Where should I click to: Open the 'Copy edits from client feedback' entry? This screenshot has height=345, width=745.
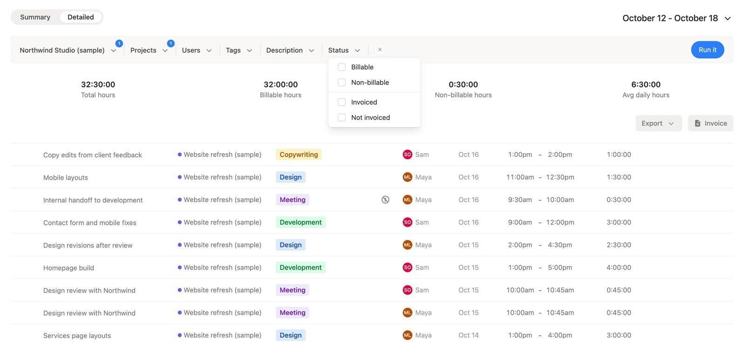point(93,155)
